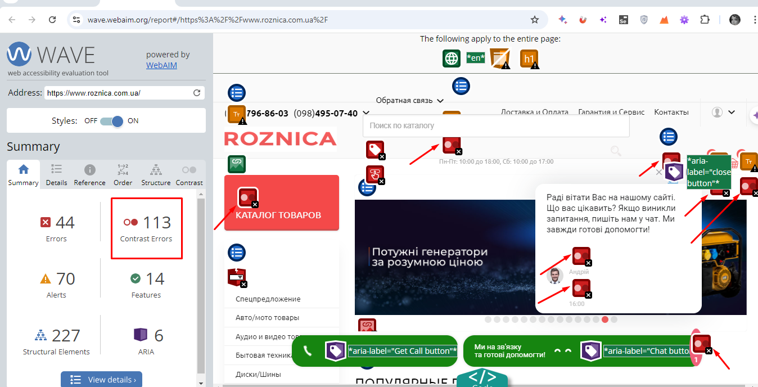Select the first carousel pagination dot

[488, 319]
